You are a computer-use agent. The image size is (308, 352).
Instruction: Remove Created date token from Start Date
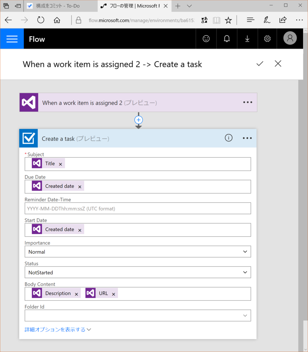[80, 230]
